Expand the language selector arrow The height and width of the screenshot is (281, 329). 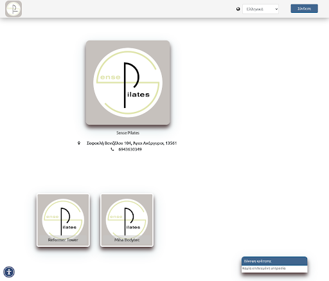[276, 9]
